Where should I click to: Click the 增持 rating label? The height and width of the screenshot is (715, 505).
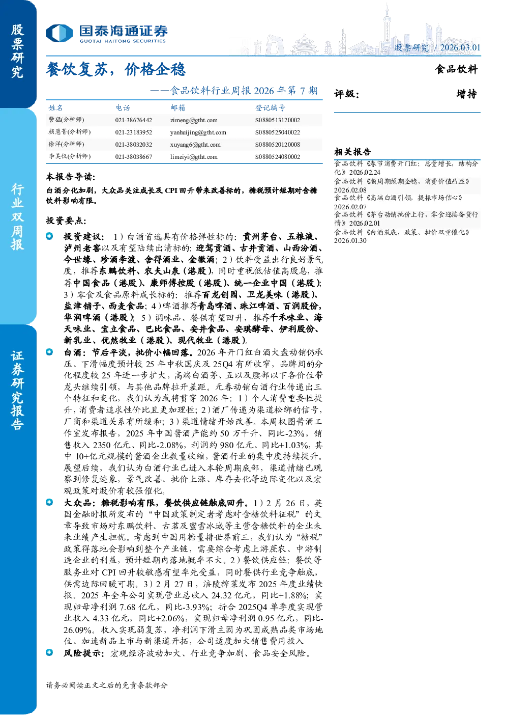tap(466, 94)
